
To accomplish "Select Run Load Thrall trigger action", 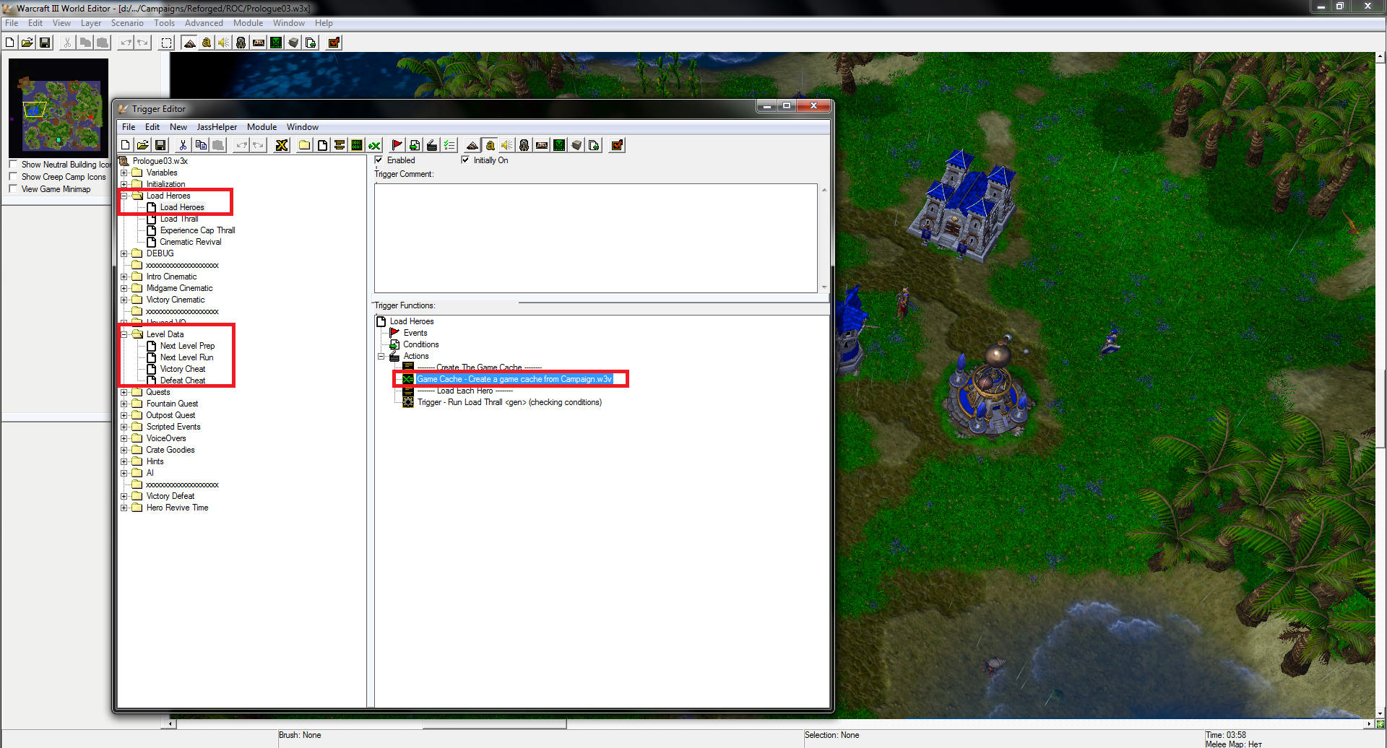I will [x=509, y=402].
